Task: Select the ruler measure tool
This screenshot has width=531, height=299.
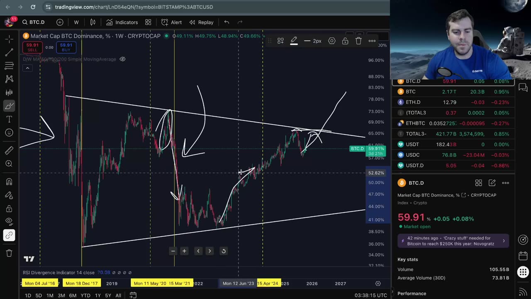Action: tap(9, 150)
